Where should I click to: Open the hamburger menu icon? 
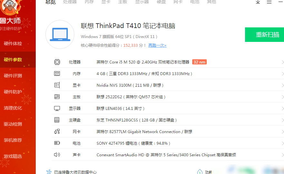point(269,2)
